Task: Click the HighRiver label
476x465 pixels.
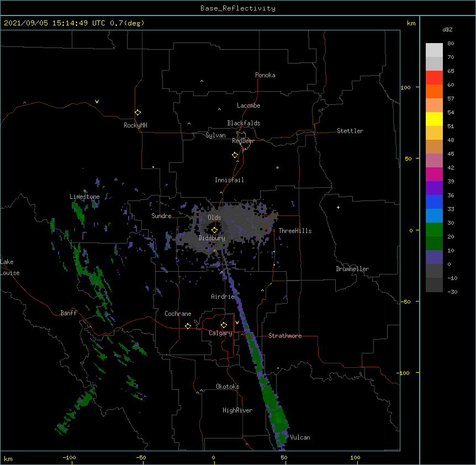Action: point(237,410)
